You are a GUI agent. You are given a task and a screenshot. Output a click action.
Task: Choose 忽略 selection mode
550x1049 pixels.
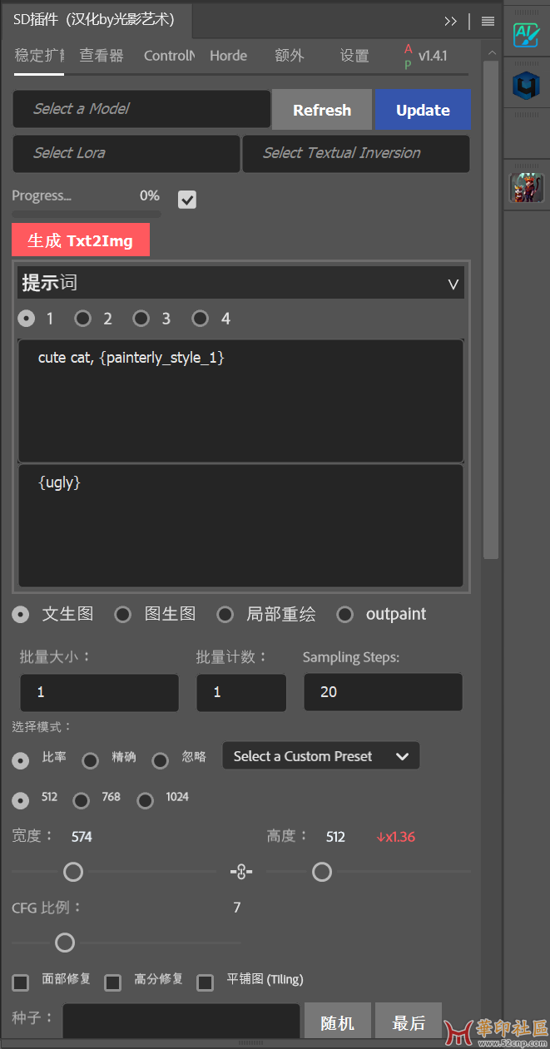tap(161, 760)
